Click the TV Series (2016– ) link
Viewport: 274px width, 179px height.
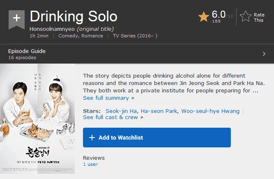[135, 36]
